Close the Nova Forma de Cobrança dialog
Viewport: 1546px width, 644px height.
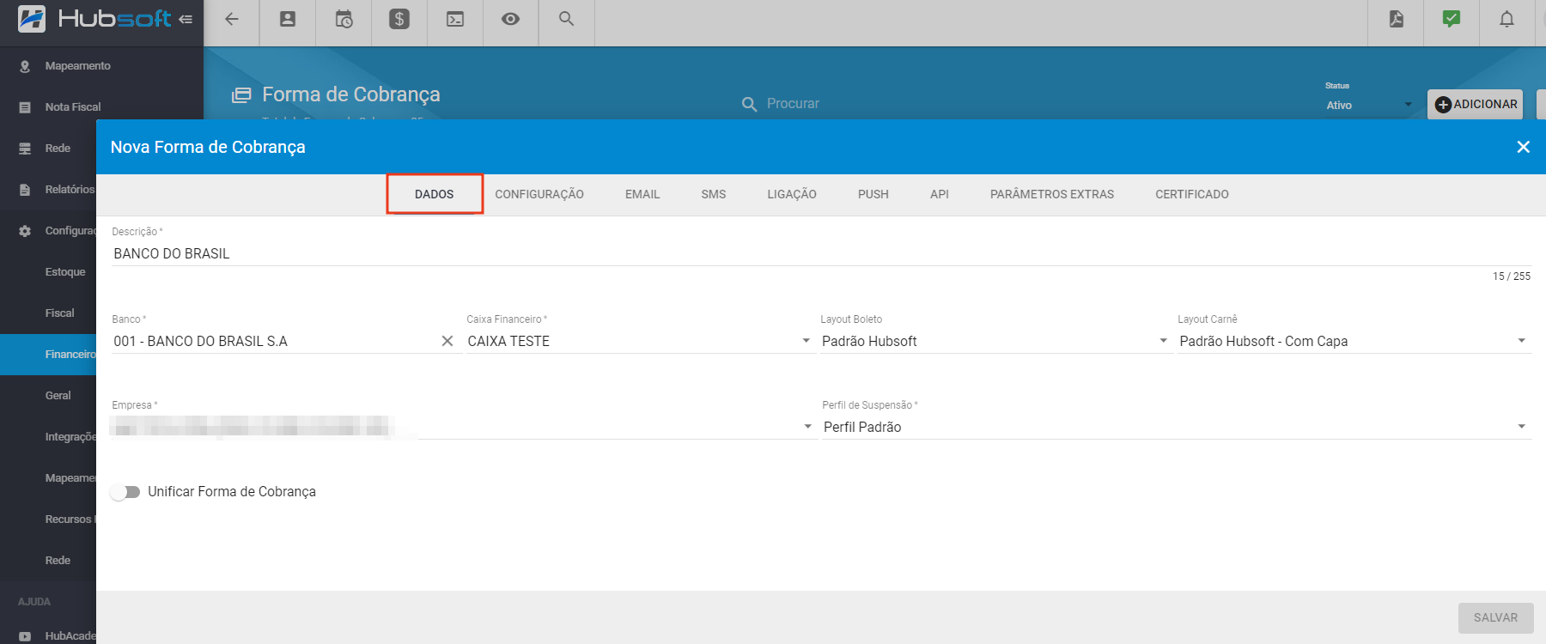point(1524,147)
